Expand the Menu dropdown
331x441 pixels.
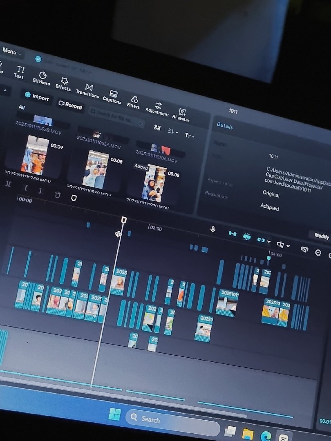click(11, 52)
